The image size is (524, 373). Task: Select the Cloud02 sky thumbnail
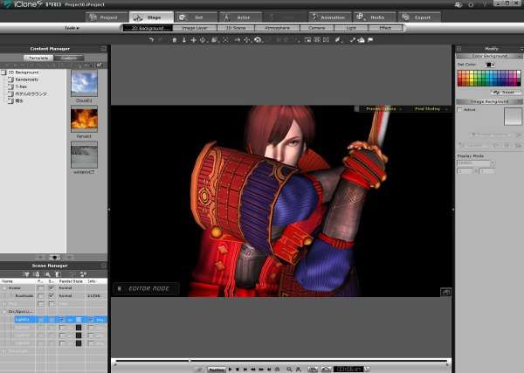pos(84,84)
